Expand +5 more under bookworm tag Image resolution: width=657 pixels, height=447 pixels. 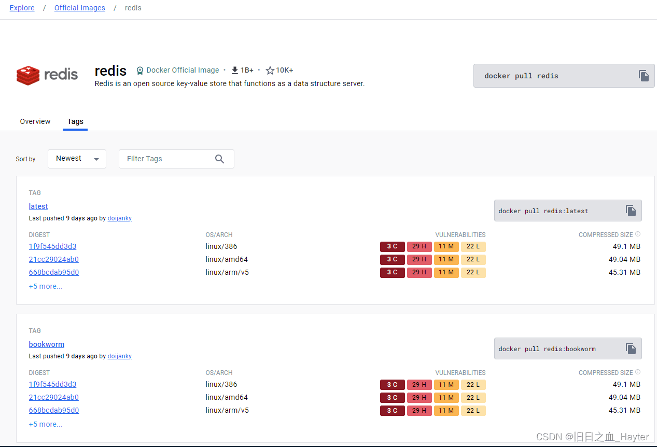coord(46,424)
